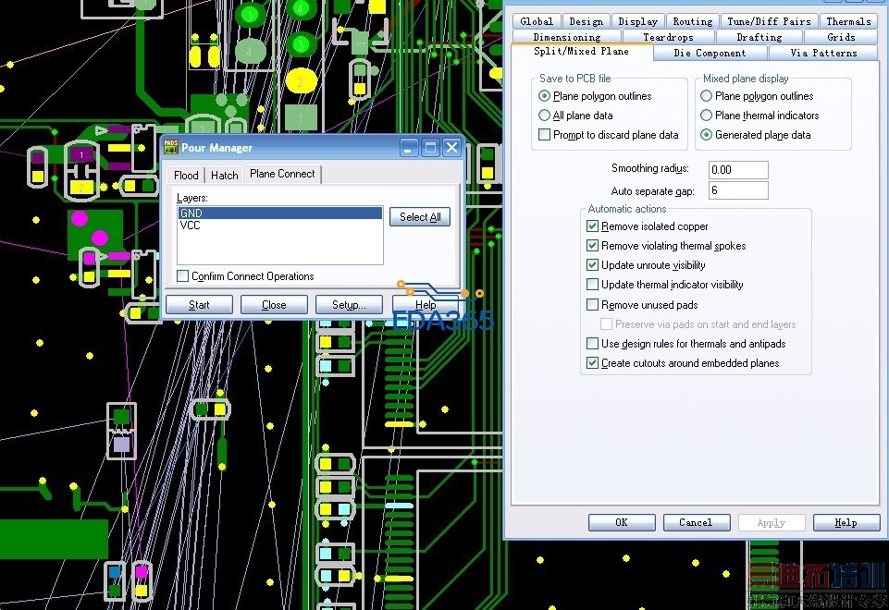
Task: Switch to the Flood tab
Action: [186, 175]
